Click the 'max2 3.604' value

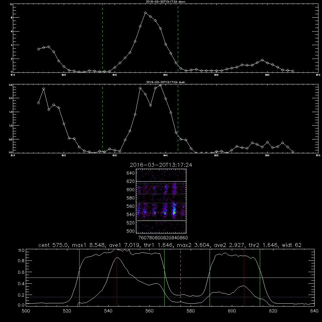(x=194, y=245)
